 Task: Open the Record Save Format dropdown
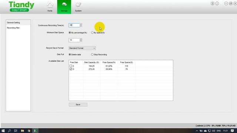(82, 48)
